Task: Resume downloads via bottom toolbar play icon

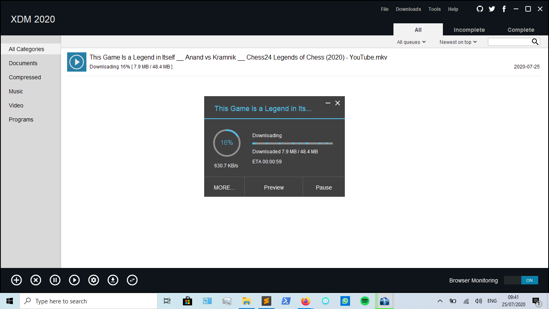Action: (x=74, y=280)
